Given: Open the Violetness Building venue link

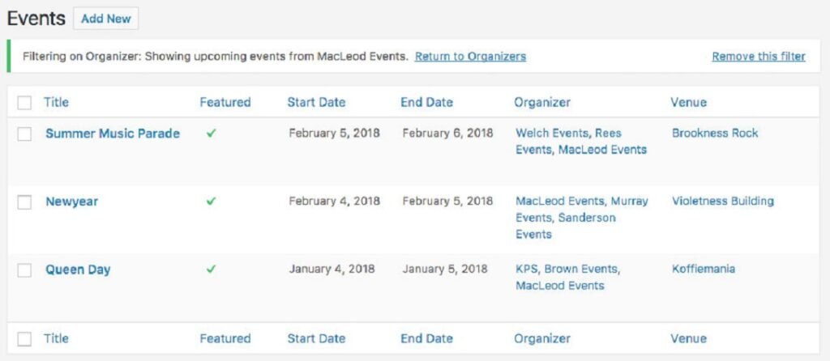Looking at the screenshot, I should [723, 201].
